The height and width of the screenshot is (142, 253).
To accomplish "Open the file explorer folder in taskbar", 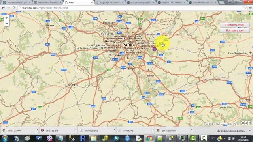I will pyautogui.click(x=94, y=138).
